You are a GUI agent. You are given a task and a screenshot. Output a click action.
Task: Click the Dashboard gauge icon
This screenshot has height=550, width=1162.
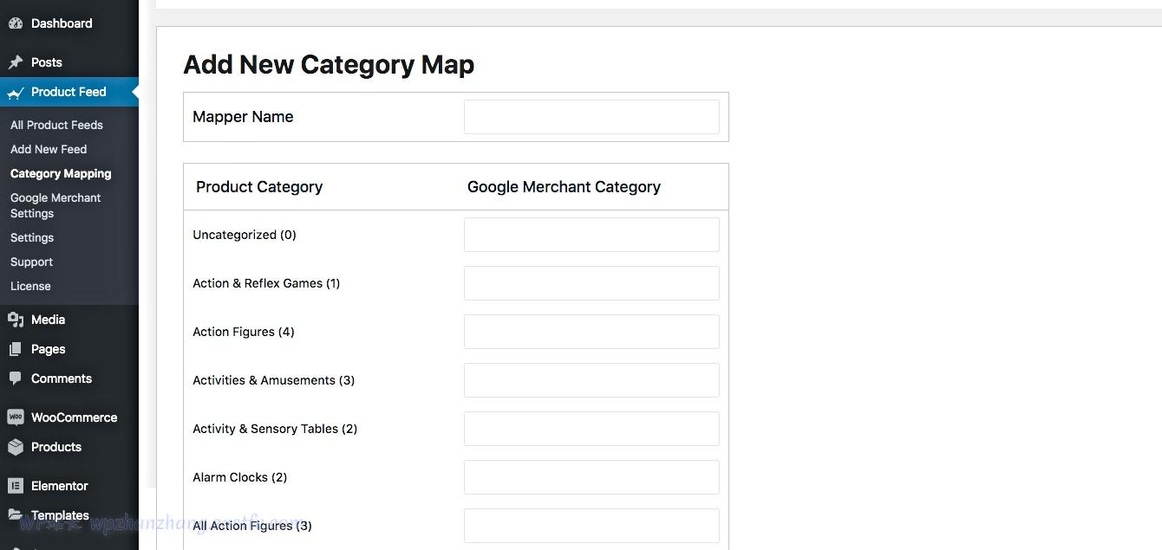(16, 23)
